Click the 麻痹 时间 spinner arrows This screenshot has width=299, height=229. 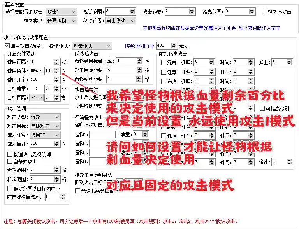pos(250,81)
